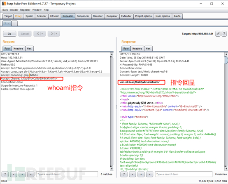Click the X-Powered-By: PHP/5.4.45 response line

[136, 65]
